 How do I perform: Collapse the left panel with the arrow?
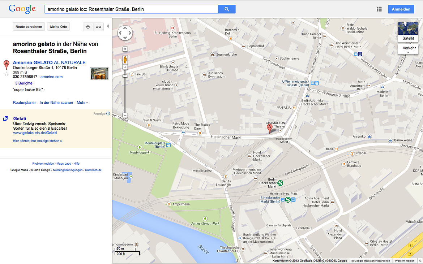pyautogui.click(x=108, y=26)
